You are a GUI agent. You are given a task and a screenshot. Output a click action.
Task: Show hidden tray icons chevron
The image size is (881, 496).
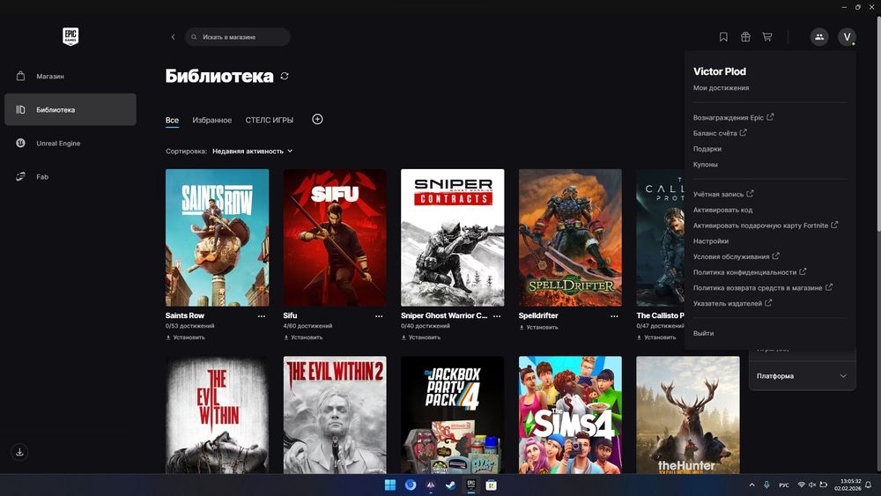[x=751, y=485]
